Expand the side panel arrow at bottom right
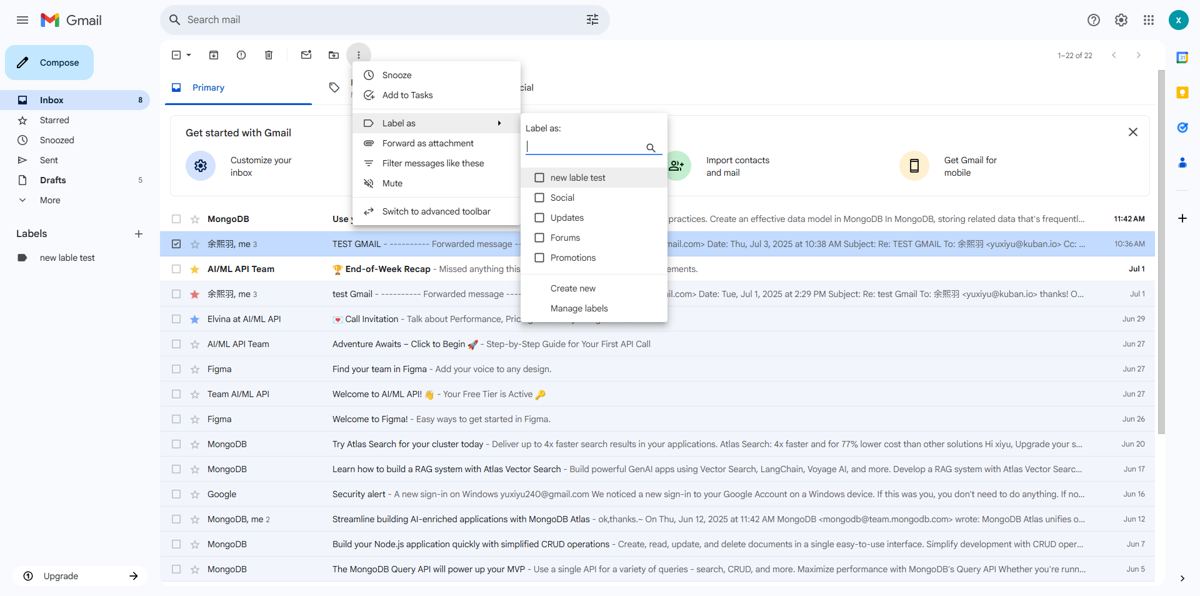The height and width of the screenshot is (596, 1200). coord(1182,578)
